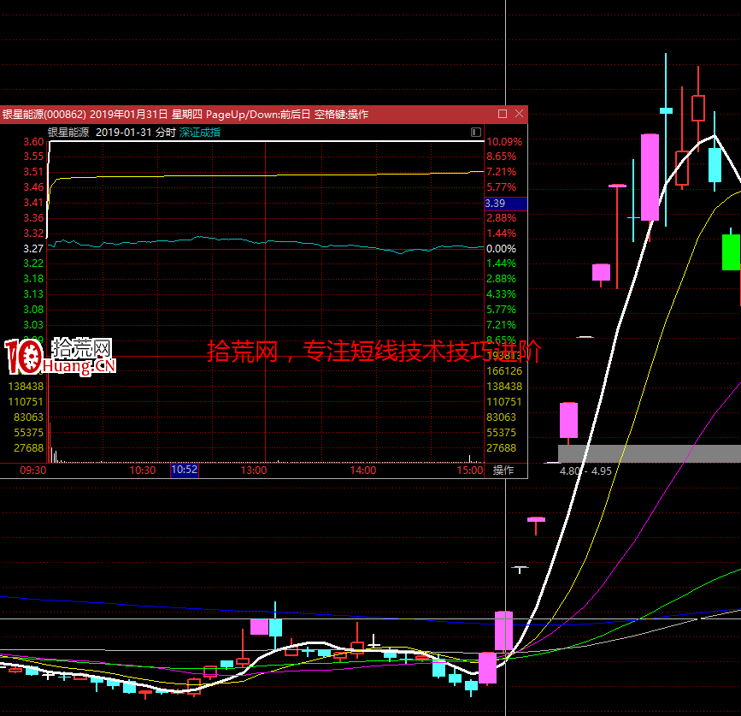Select the 13:00 time axis label

click(x=254, y=470)
